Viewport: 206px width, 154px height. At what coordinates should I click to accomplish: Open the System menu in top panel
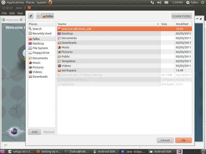[x=41, y=2]
